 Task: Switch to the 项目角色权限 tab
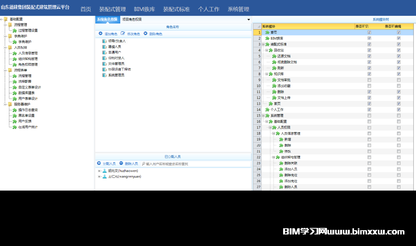pyautogui.click(x=132, y=20)
